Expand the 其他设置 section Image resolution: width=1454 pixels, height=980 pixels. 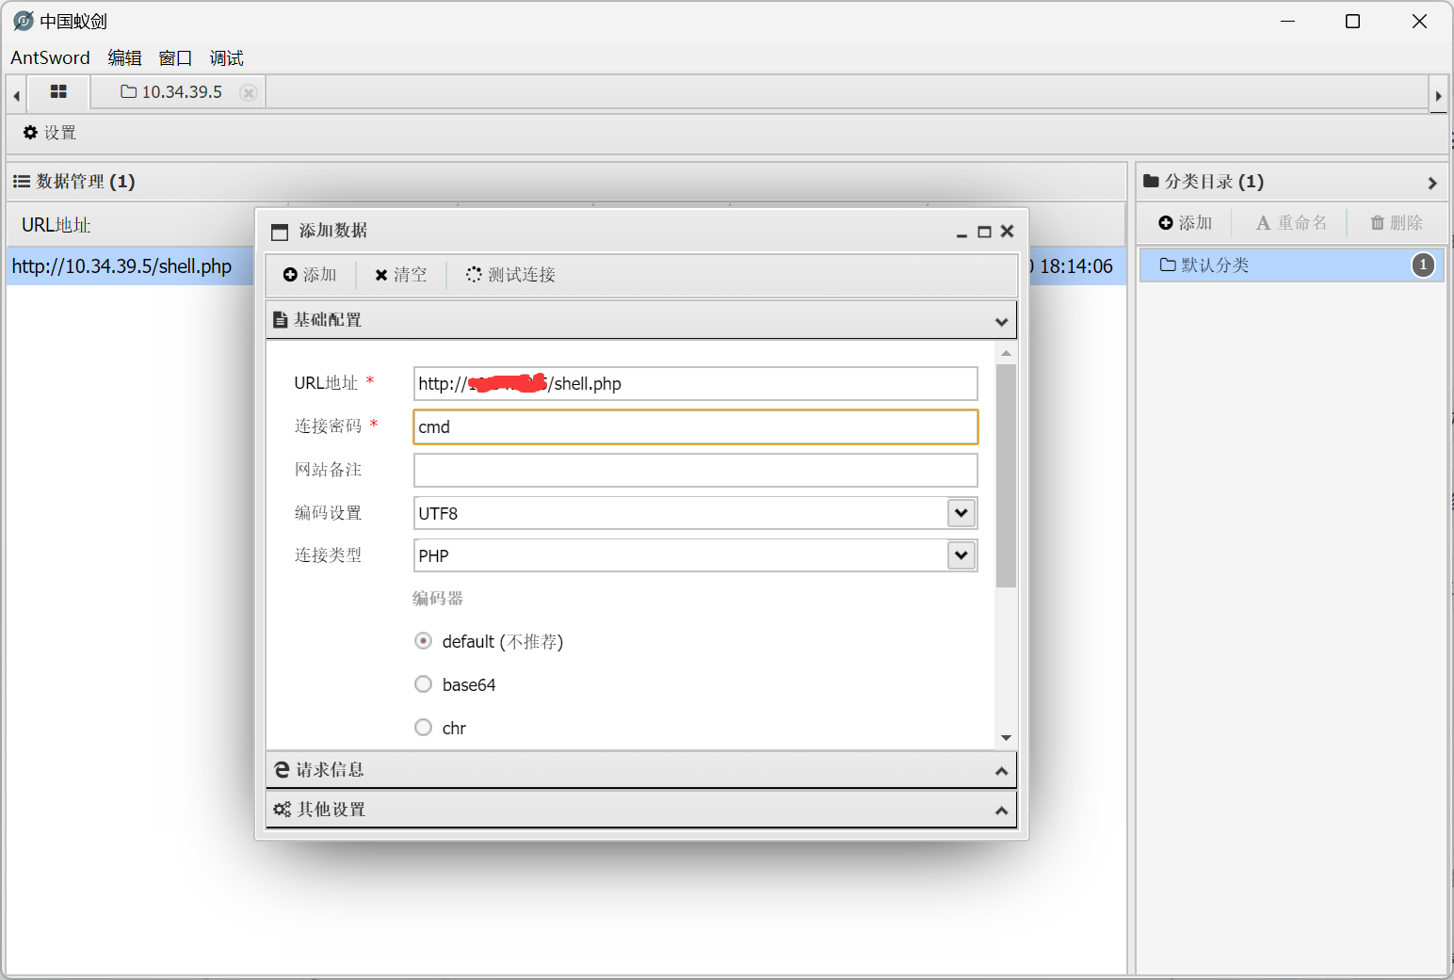coord(641,810)
